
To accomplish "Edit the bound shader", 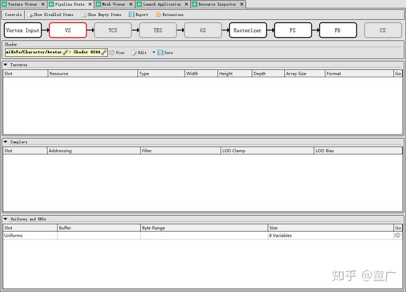I will (139, 52).
